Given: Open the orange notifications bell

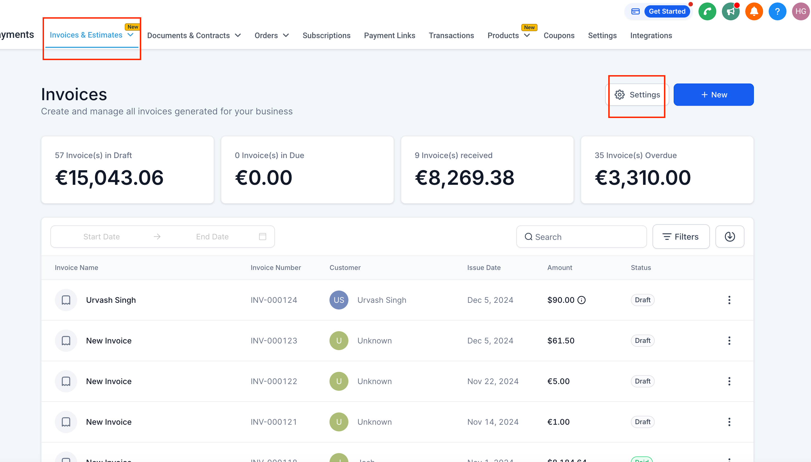Looking at the screenshot, I should pyautogui.click(x=754, y=11).
